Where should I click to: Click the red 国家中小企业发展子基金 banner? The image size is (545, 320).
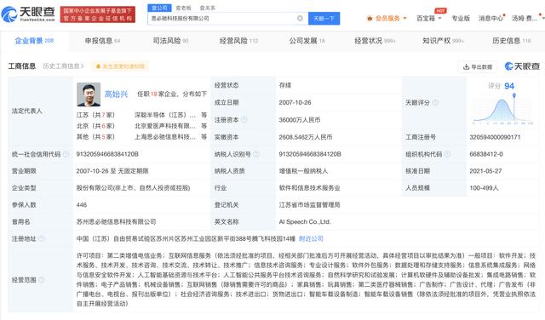pyautogui.click(x=98, y=14)
